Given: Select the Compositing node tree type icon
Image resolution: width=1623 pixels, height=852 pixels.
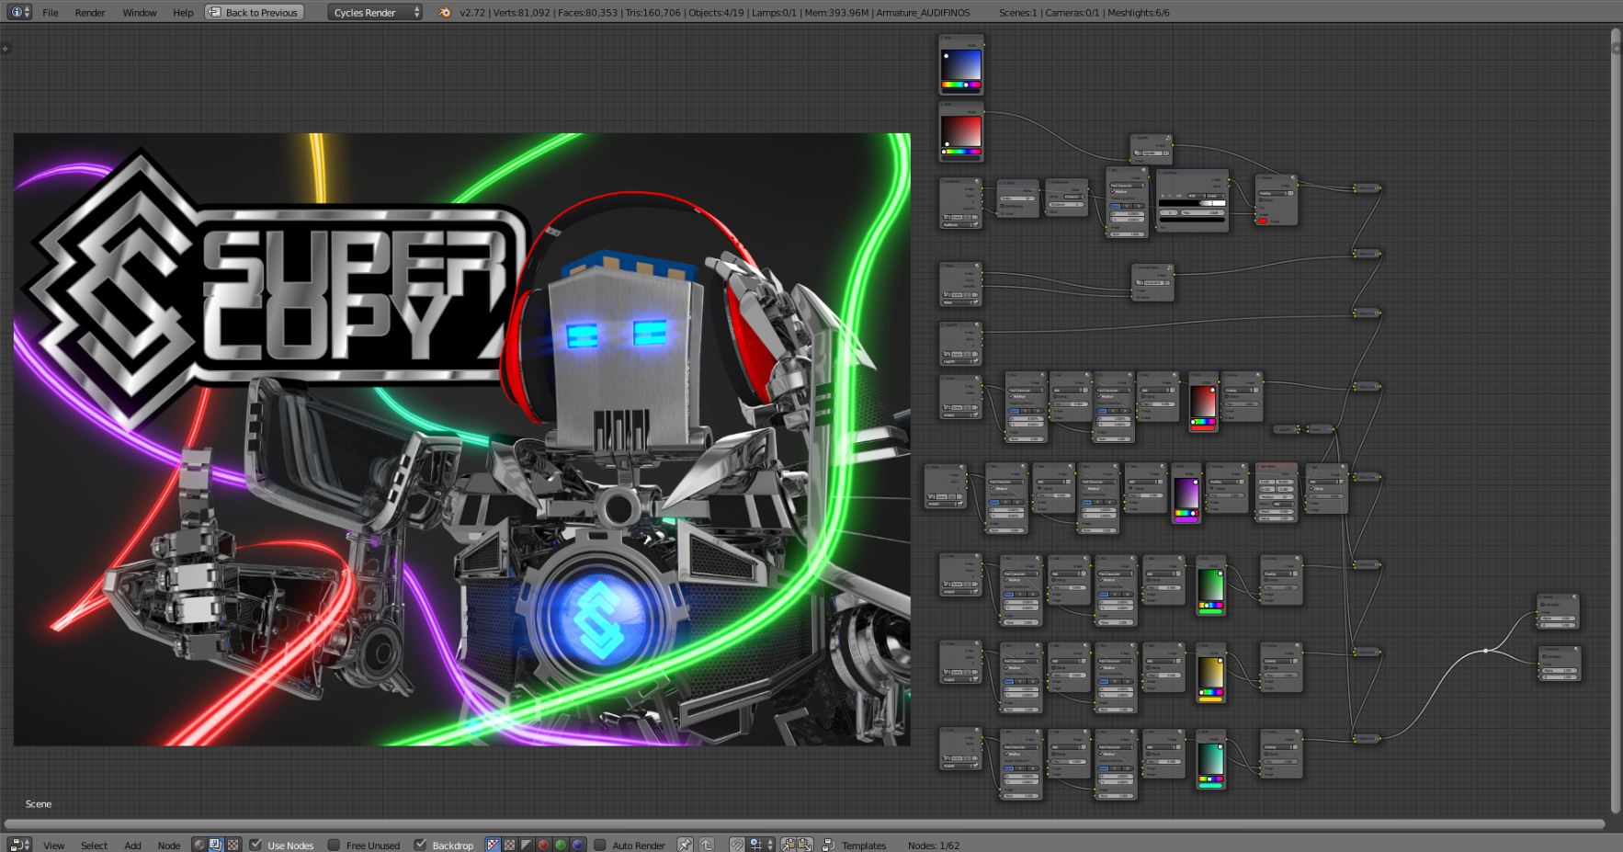Looking at the screenshot, I should click(216, 845).
